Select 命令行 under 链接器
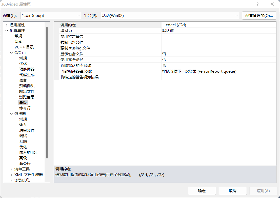The width and height of the screenshot is (280, 198). tap(24, 163)
